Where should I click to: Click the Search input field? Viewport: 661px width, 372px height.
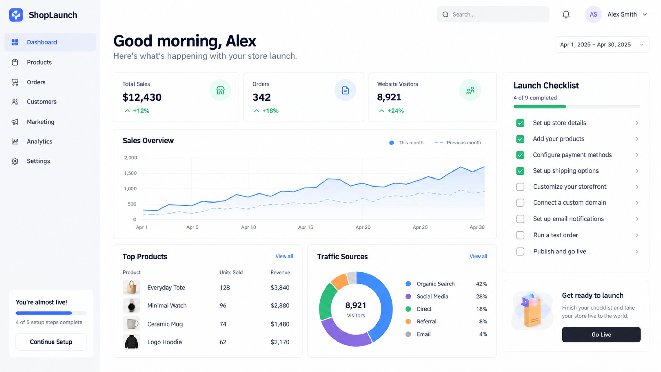493,14
